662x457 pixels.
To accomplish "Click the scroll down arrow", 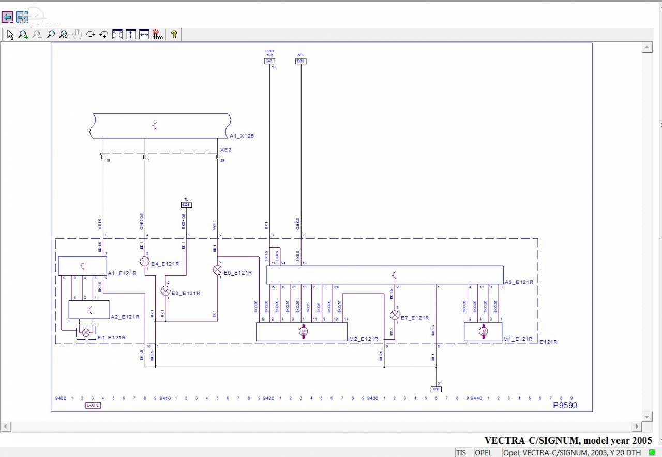I will click(x=647, y=416).
